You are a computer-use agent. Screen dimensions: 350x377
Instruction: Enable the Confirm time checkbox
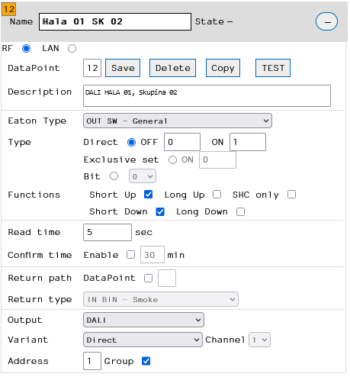tap(130, 255)
